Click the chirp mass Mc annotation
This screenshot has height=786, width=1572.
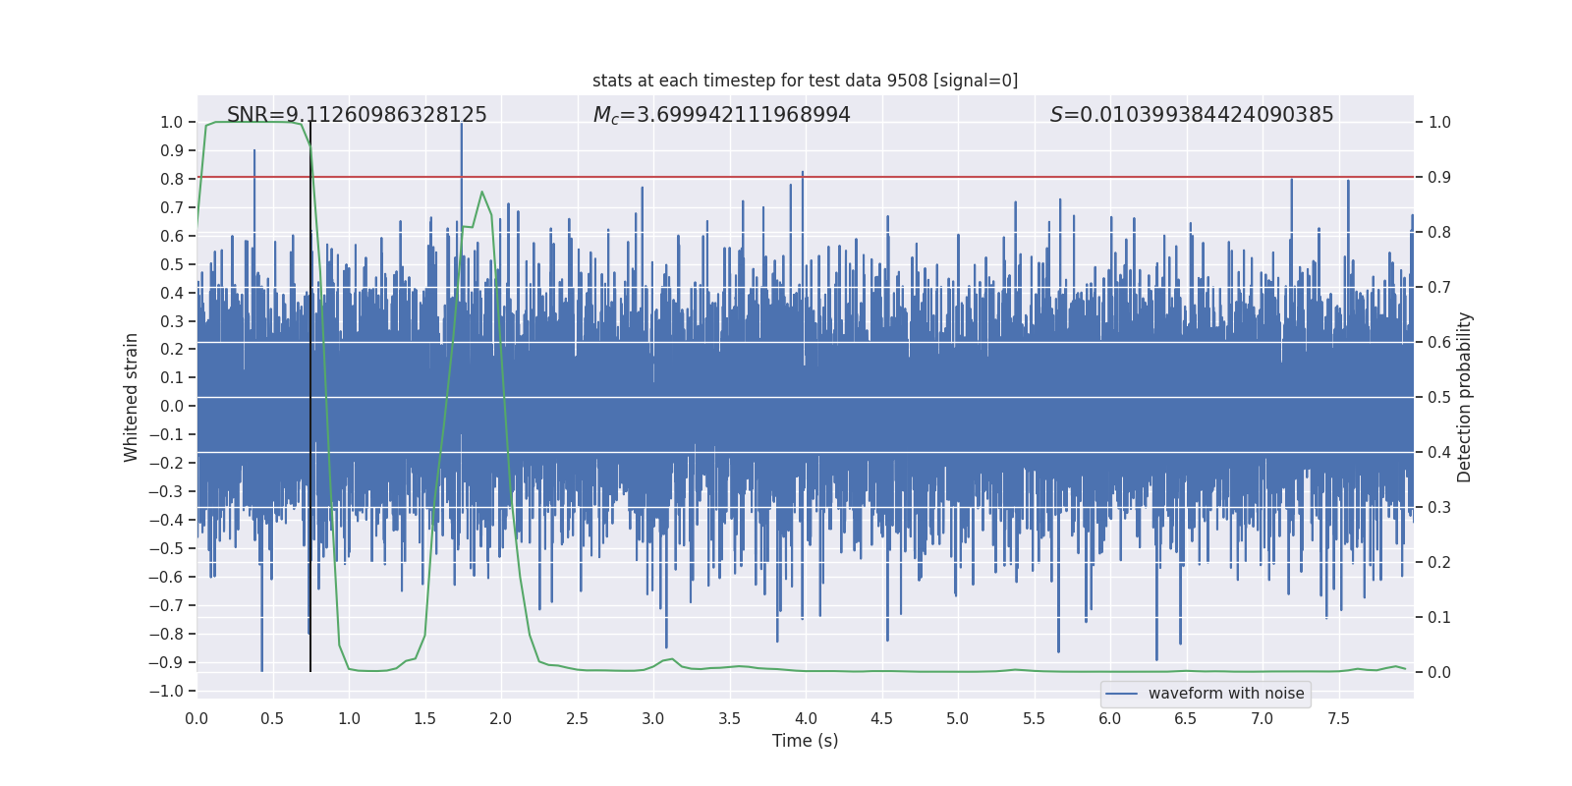[x=721, y=115]
